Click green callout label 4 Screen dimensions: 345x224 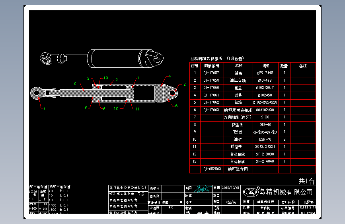click(170, 76)
